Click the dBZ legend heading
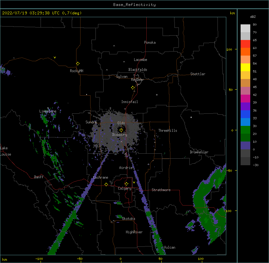 tap(253, 17)
